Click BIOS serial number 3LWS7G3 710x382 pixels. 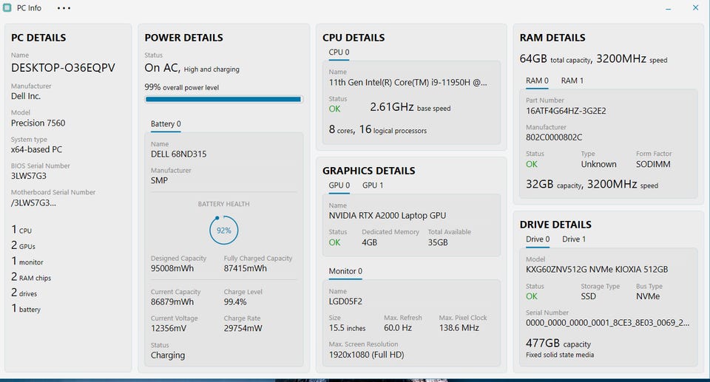[29, 176]
